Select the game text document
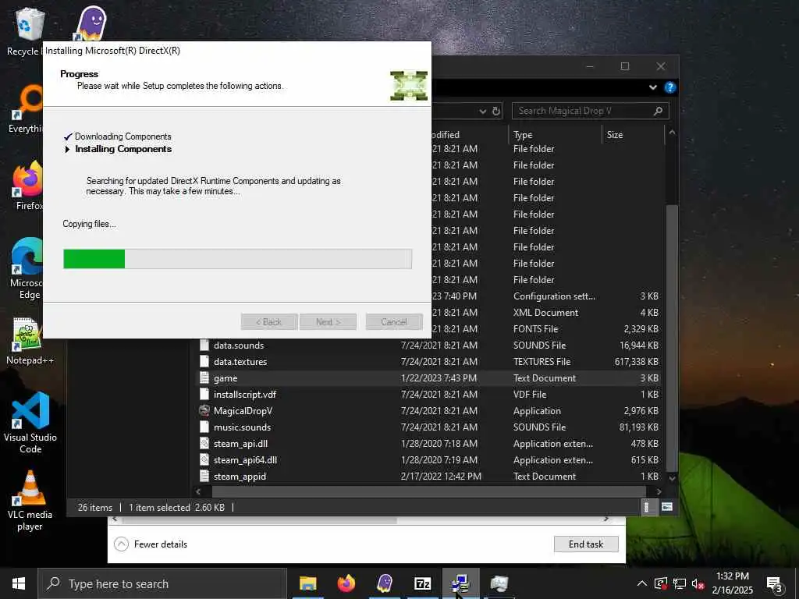Viewport: 799px width, 599px height. click(225, 378)
